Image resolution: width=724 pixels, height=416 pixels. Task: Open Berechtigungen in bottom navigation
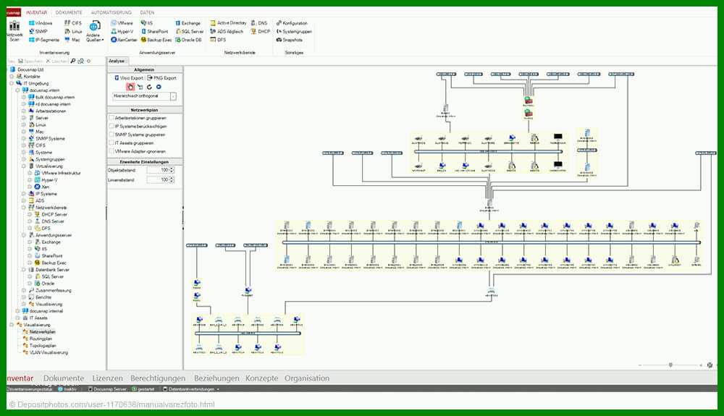158,378
